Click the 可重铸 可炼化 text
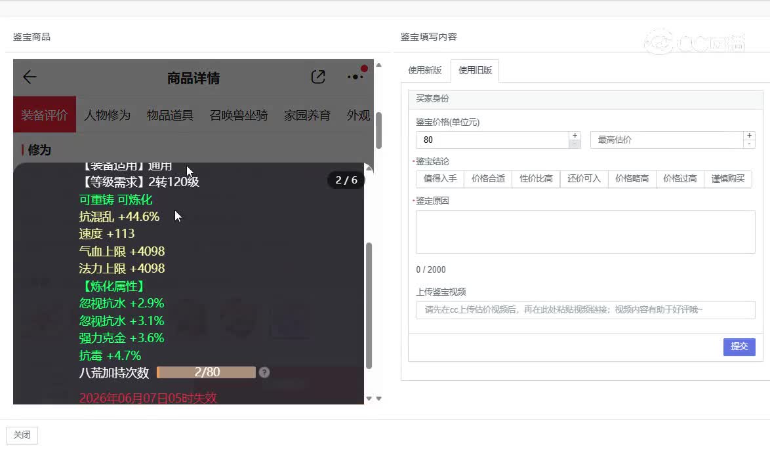This screenshot has width=770, height=451. [116, 200]
